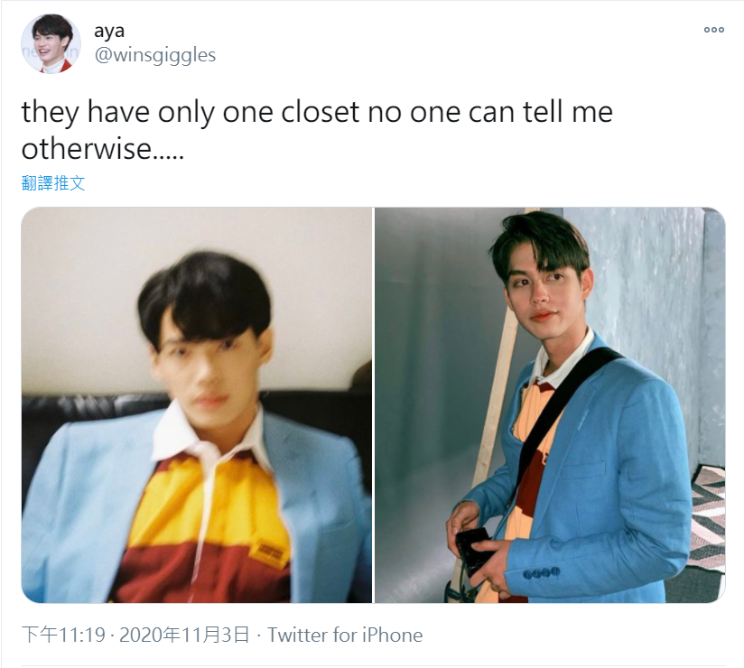The width and height of the screenshot is (744, 668).
Task: Click the otherwise..... text line
Action: (103, 149)
